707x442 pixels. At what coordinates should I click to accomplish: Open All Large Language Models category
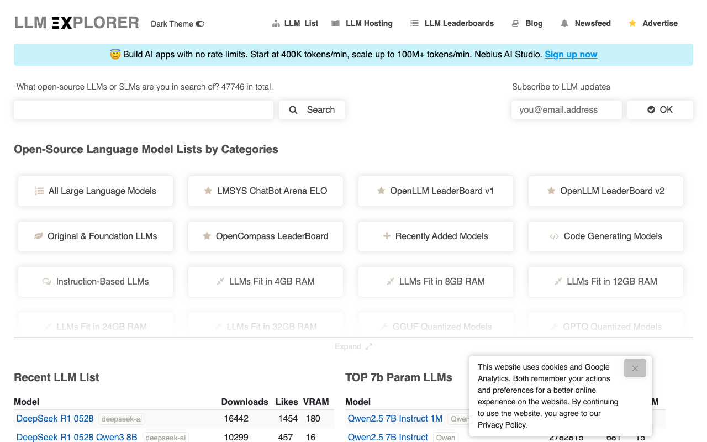pyautogui.click(x=96, y=191)
